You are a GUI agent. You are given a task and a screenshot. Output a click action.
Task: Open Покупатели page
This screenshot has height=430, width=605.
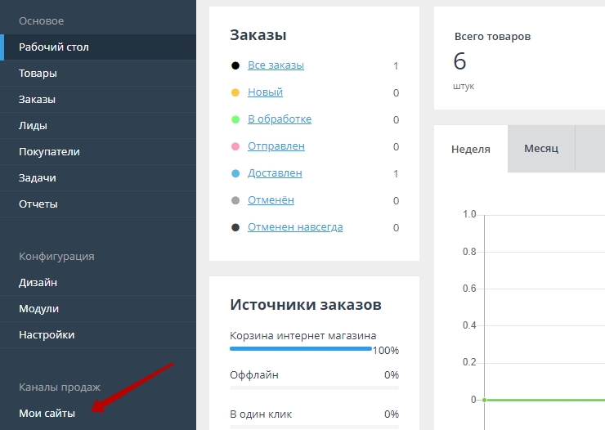pos(49,152)
